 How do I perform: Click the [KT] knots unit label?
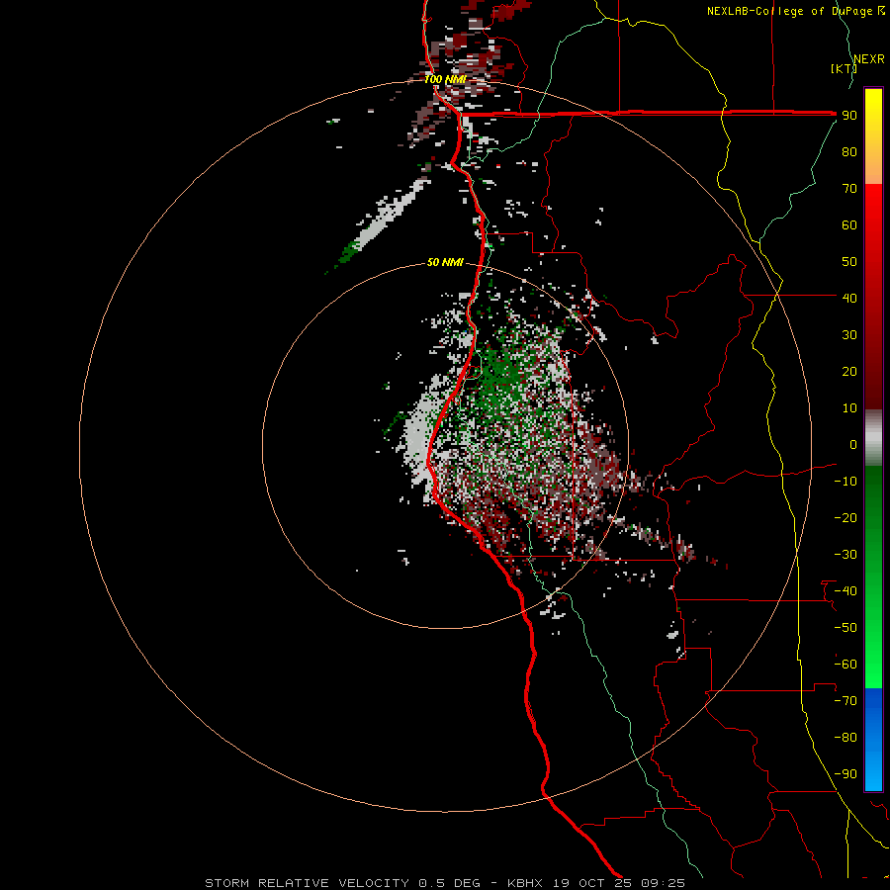[x=844, y=68]
